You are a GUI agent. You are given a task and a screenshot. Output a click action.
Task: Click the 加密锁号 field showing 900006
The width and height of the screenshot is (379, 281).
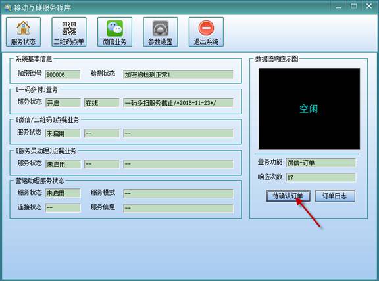(x=63, y=74)
